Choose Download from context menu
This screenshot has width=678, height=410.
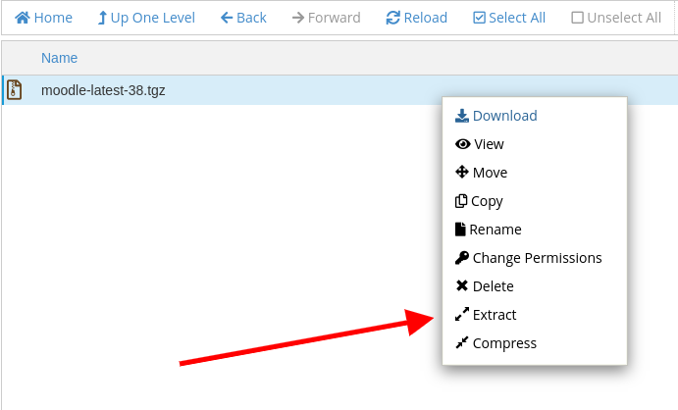point(504,116)
